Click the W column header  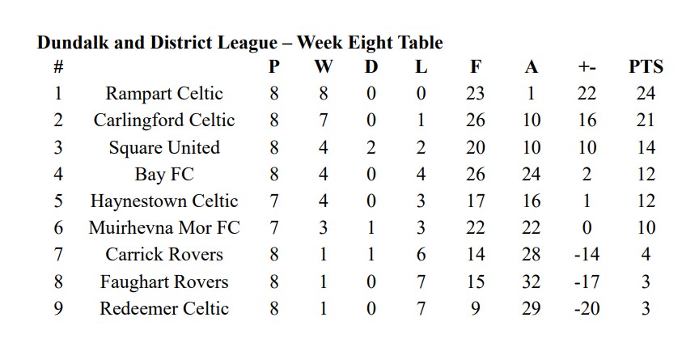point(324,67)
